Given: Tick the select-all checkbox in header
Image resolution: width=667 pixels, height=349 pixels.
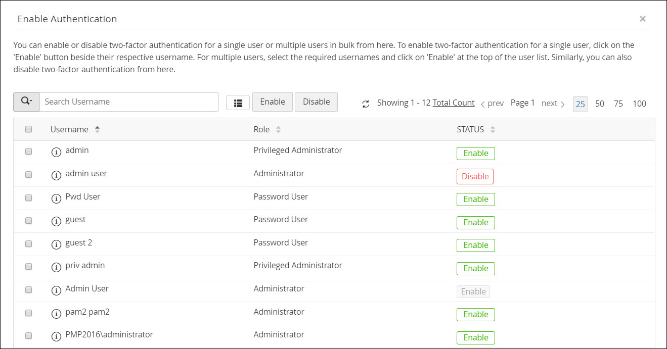Looking at the screenshot, I should pos(29,129).
